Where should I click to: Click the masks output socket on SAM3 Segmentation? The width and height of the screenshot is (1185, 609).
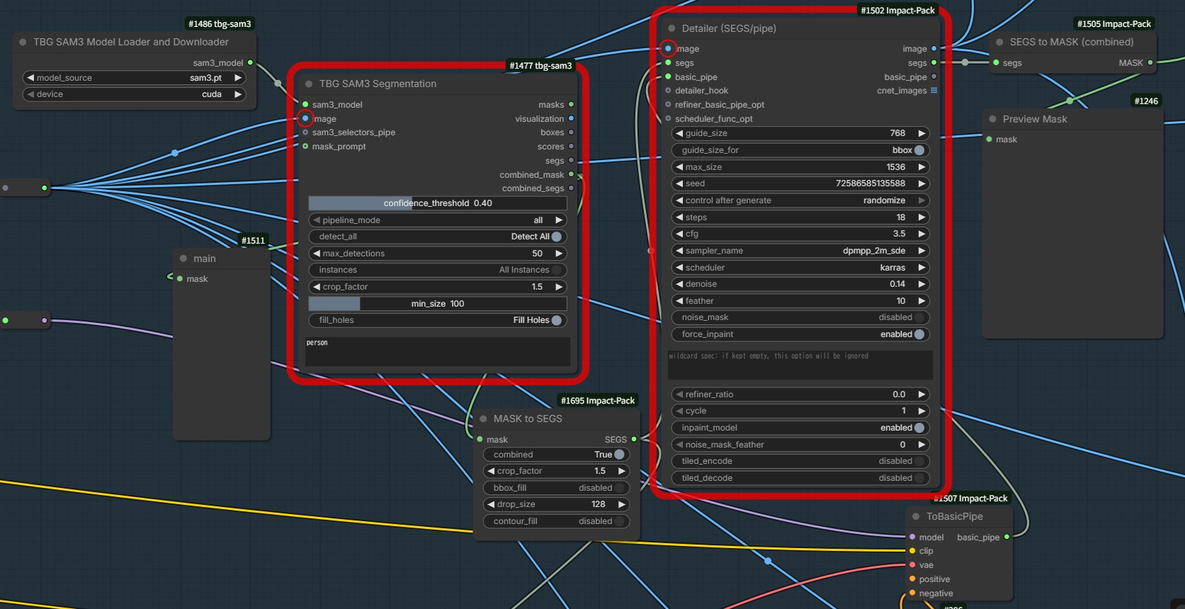coord(571,105)
